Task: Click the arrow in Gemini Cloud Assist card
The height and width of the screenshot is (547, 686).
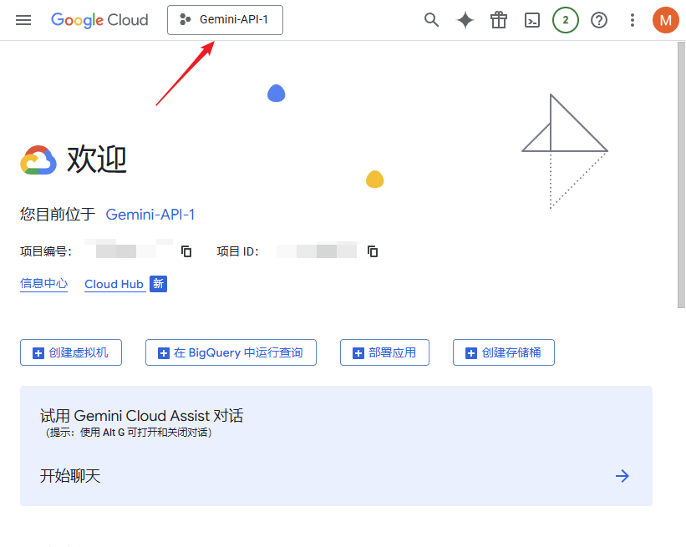Action: pyautogui.click(x=622, y=476)
